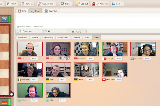Click ArneBracker's video thumbnail
The width and height of the screenshot is (160, 106).
click(x=87, y=49)
